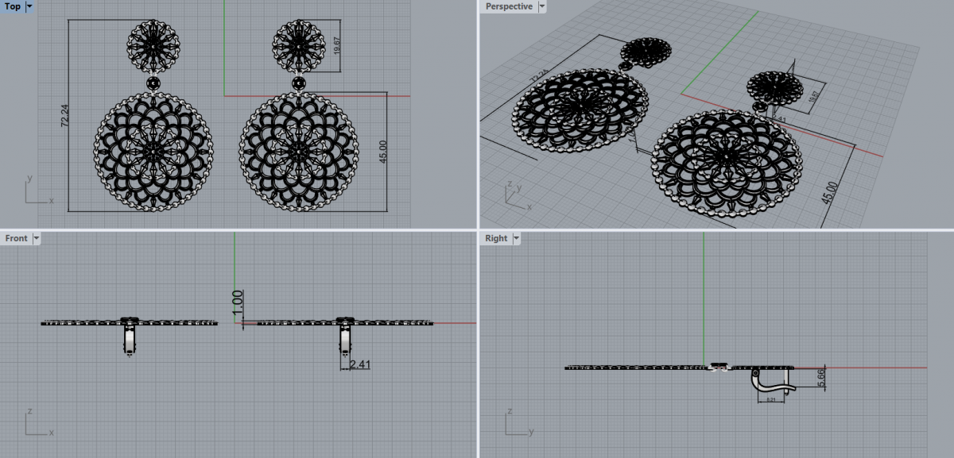Screen dimensions: 954x458
Task: Open the Top viewport dropdown arrow
Action: (x=30, y=6)
